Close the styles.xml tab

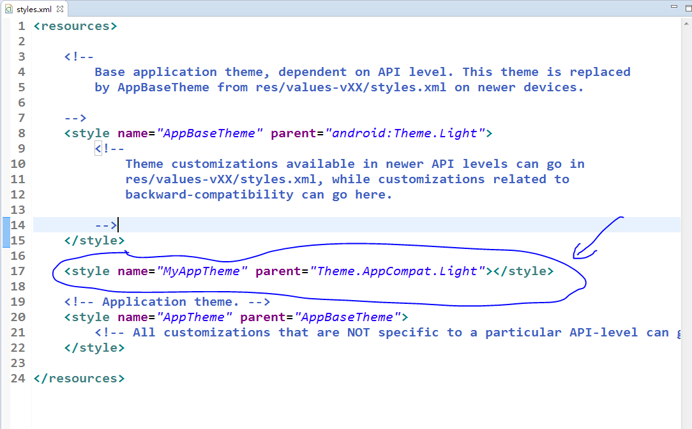(x=60, y=9)
